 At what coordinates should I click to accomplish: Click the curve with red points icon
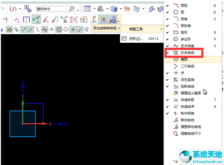(x=13, y=9)
